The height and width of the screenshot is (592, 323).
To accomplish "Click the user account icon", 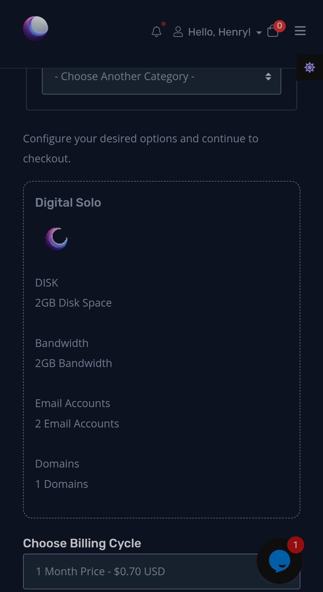I will click(x=178, y=31).
